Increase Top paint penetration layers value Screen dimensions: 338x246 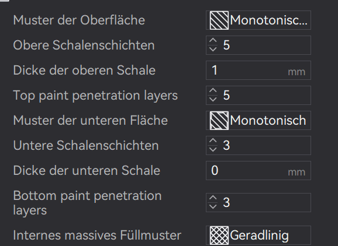pyautogui.click(x=213, y=91)
